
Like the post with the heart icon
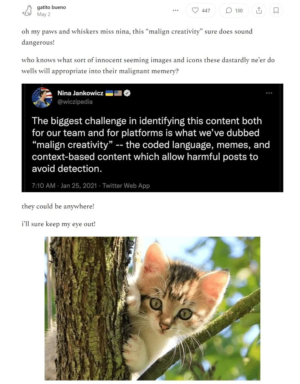point(195,10)
